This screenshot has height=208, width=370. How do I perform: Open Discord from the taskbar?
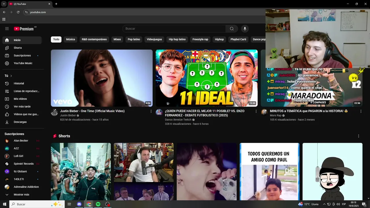79,204
